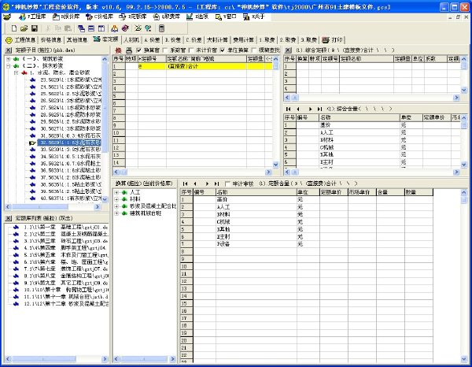
Task: Click the red 换 icon above the quota grid
Action: click(119, 50)
